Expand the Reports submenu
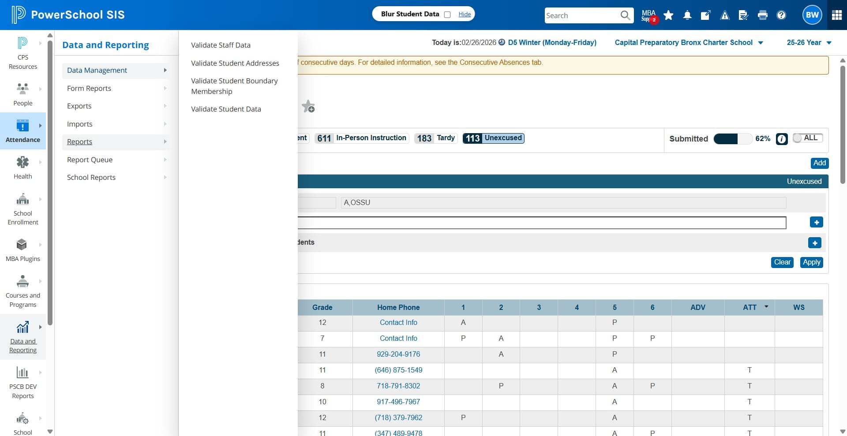 116,142
